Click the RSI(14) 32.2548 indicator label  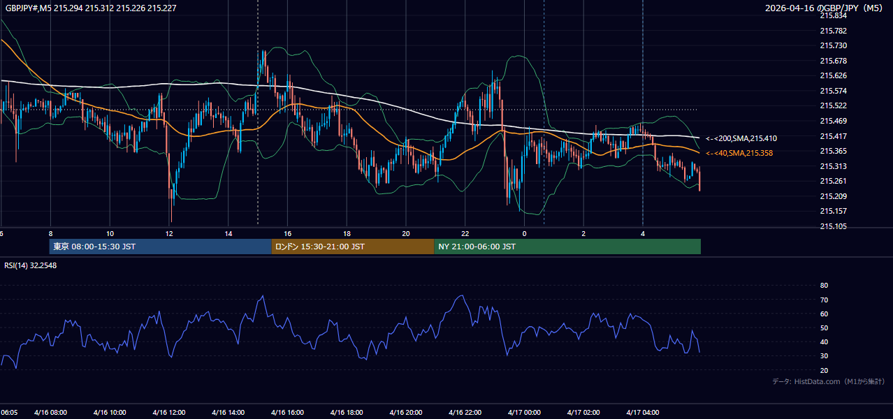coord(31,265)
